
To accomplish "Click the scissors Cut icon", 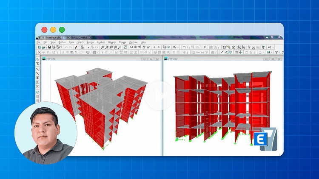I will pos(63,52).
